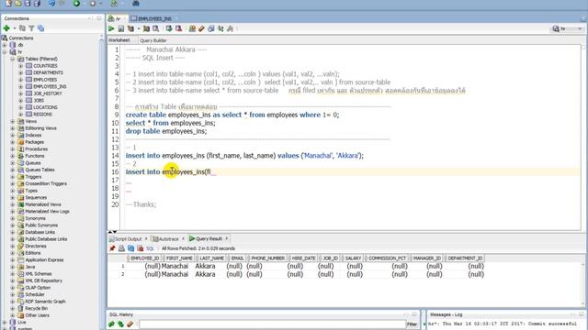Open the connection selector dropdown showing hr
The height and width of the screenshot is (330, 588).
[x=568, y=28]
